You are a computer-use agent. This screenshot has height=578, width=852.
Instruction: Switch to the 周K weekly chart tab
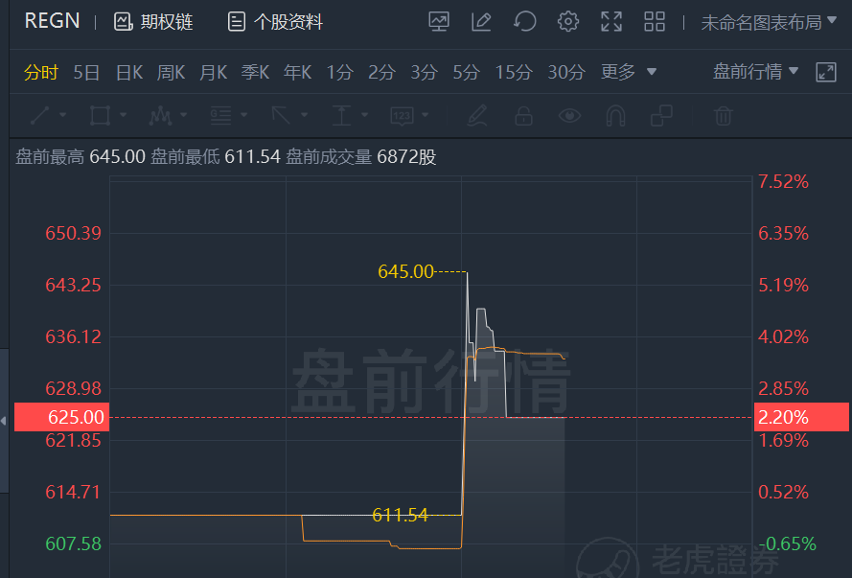172,72
